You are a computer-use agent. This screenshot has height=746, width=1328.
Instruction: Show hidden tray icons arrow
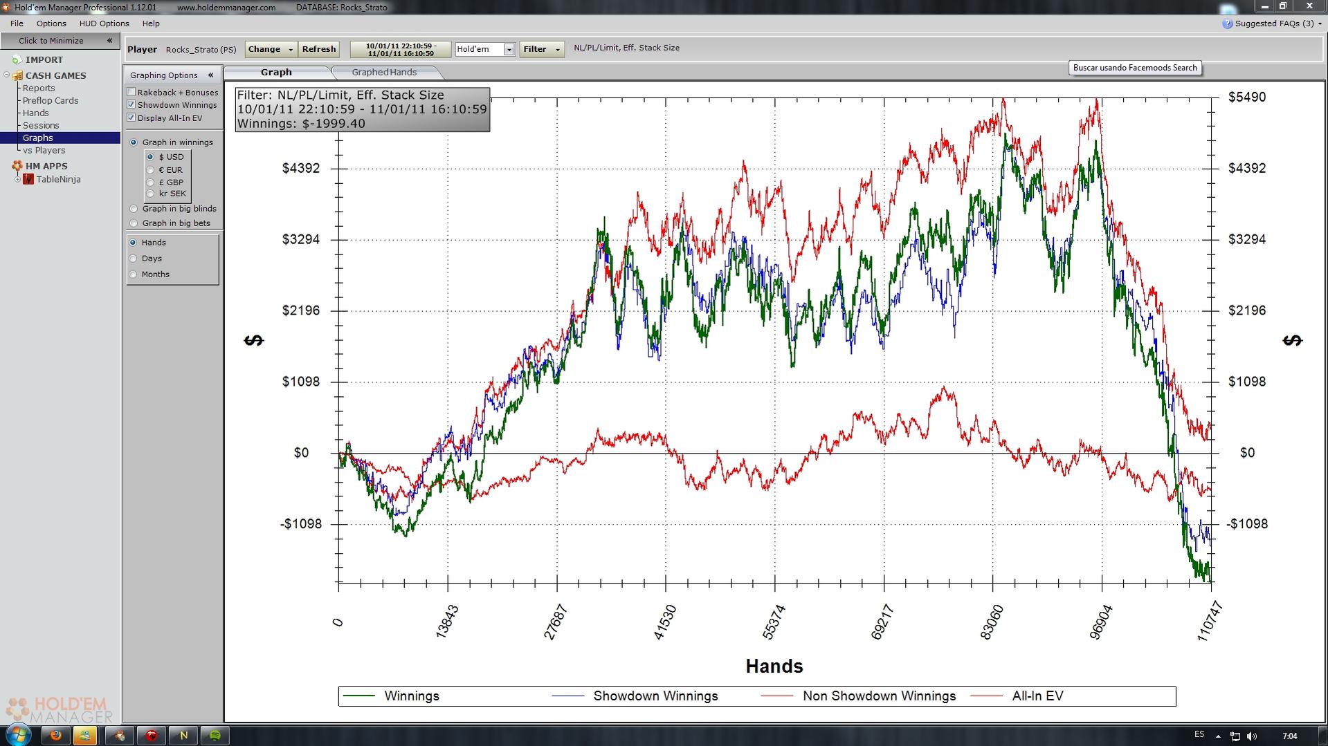point(1218,736)
